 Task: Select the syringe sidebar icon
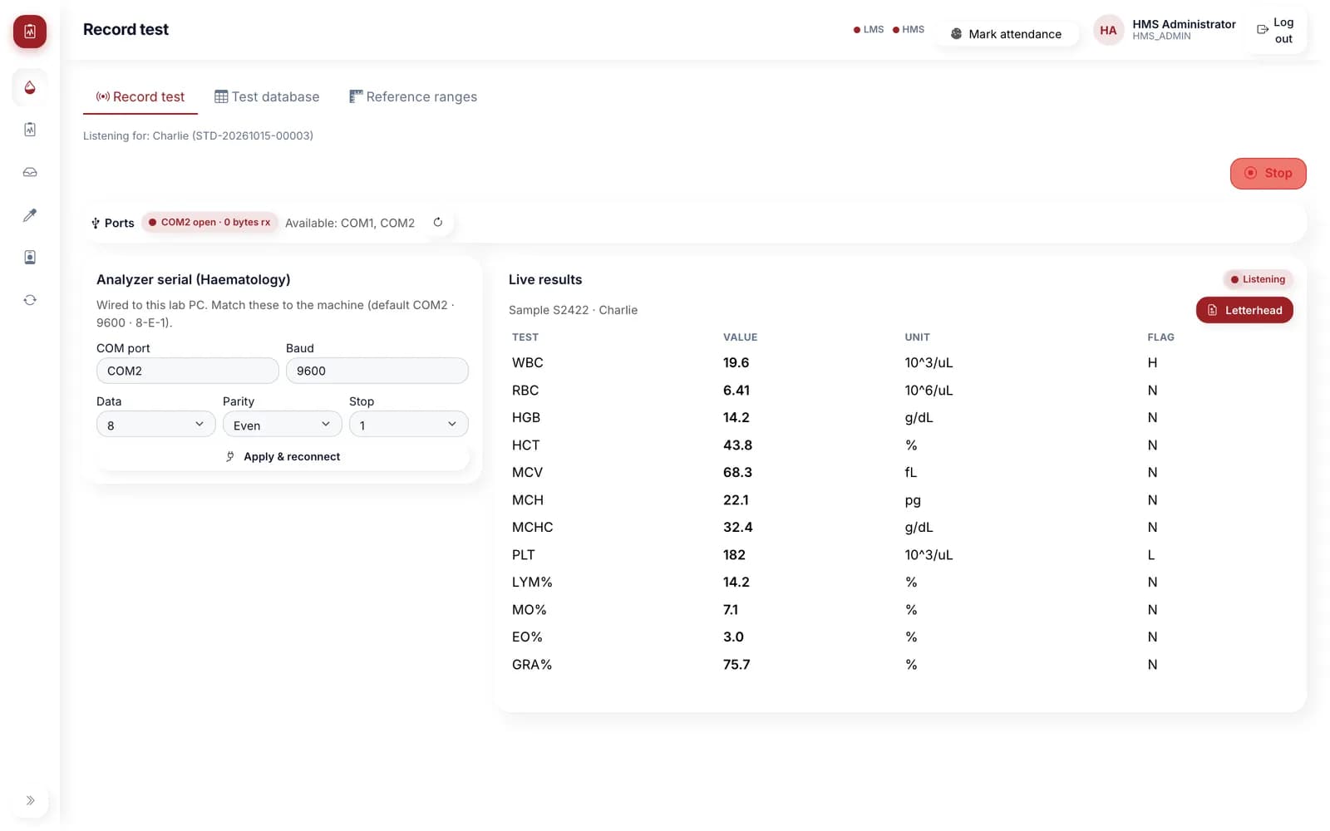click(30, 215)
